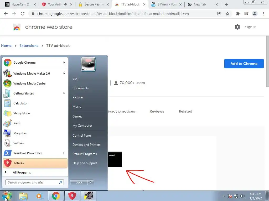Open Devices and Printers

pos(86,145)
